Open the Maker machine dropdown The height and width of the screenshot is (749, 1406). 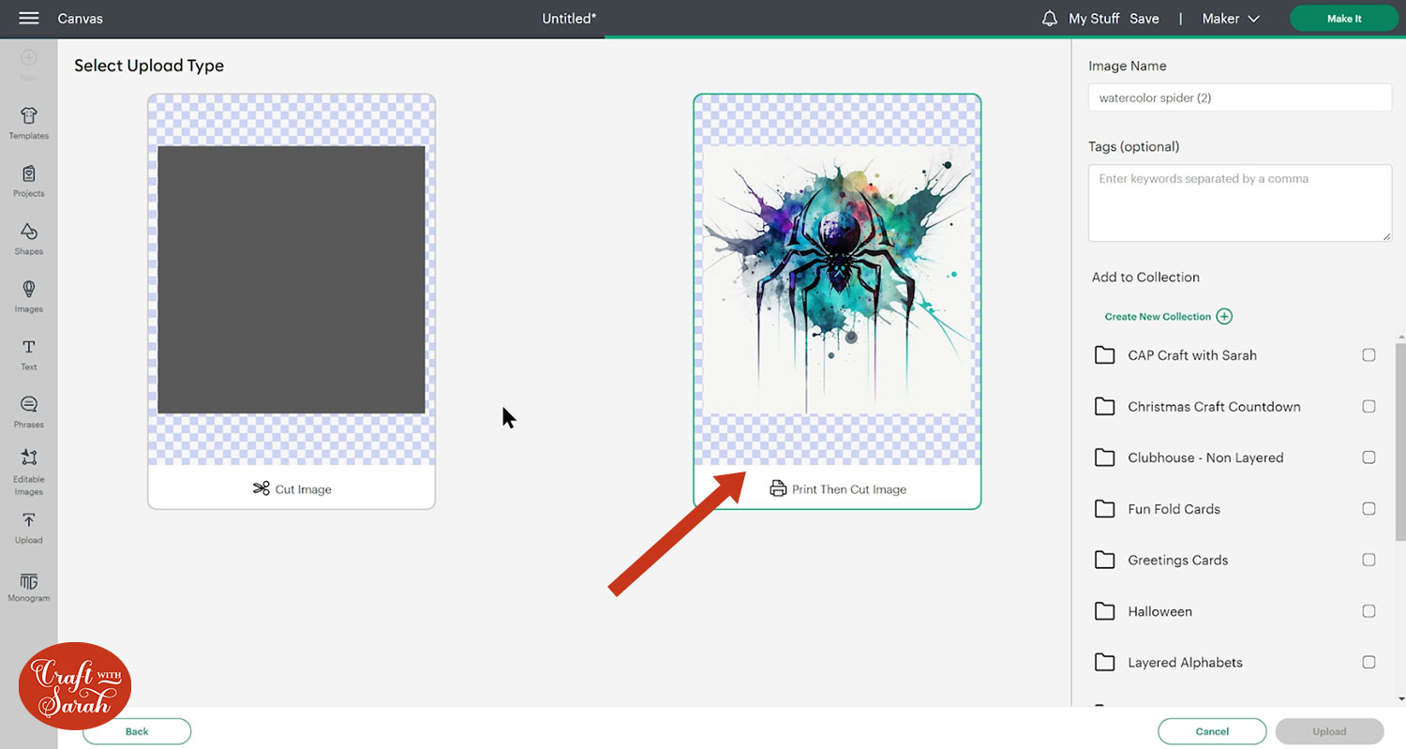point(1232,19)
